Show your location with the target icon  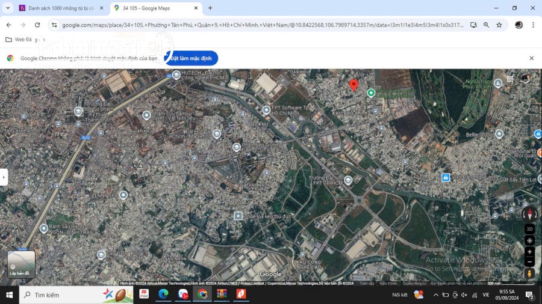pyautogui.click(x=529, y=240)
